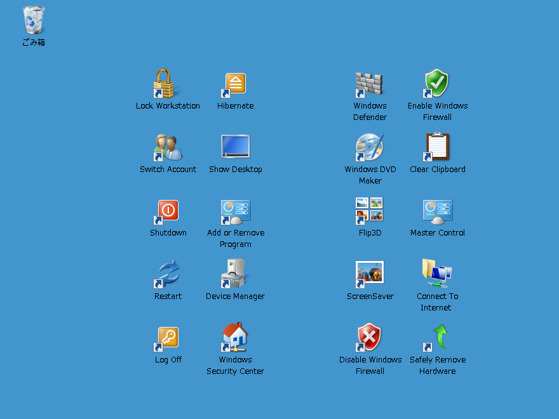Click the Windows Defender brick wall icon

click(x=369, y=84)
